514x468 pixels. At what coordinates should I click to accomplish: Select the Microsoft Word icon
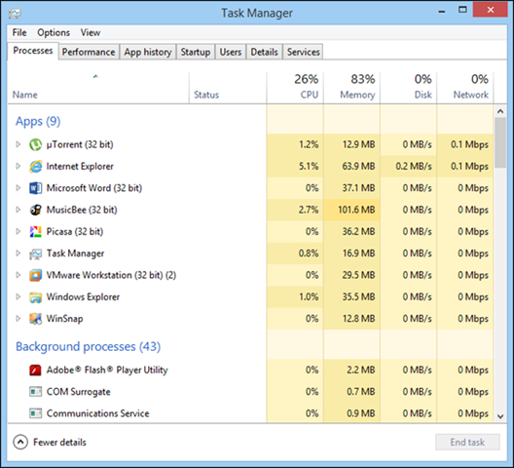pyautogui.click(x=35, y=188)
